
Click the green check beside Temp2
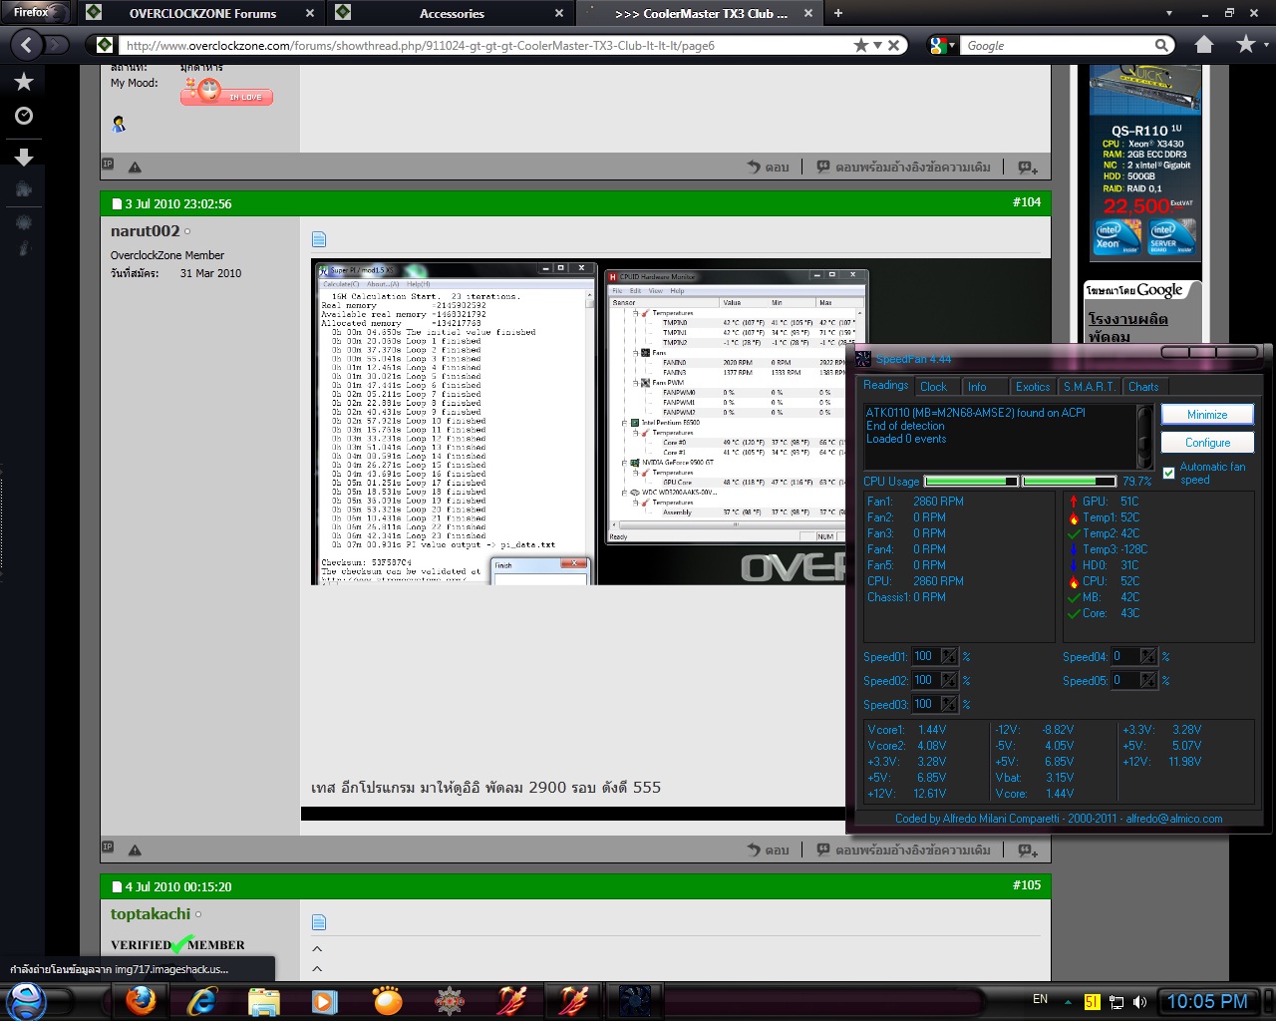[x=1074, y=533]
